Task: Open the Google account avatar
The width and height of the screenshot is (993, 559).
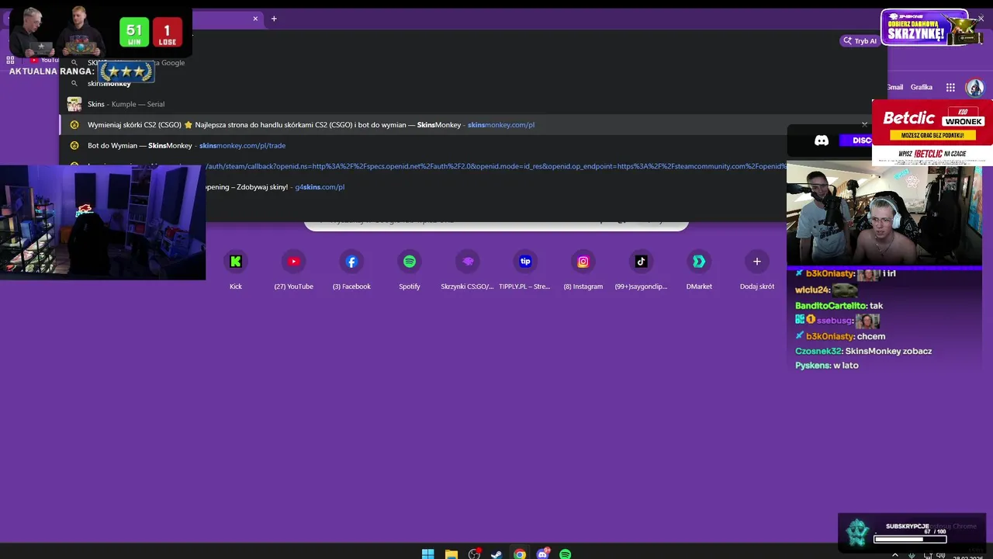Action: click(x=974, y=87)
